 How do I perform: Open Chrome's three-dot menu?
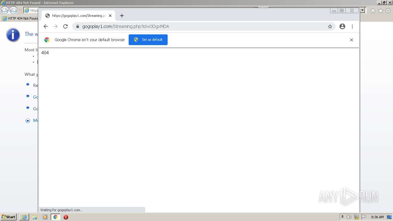pos(352,26)
